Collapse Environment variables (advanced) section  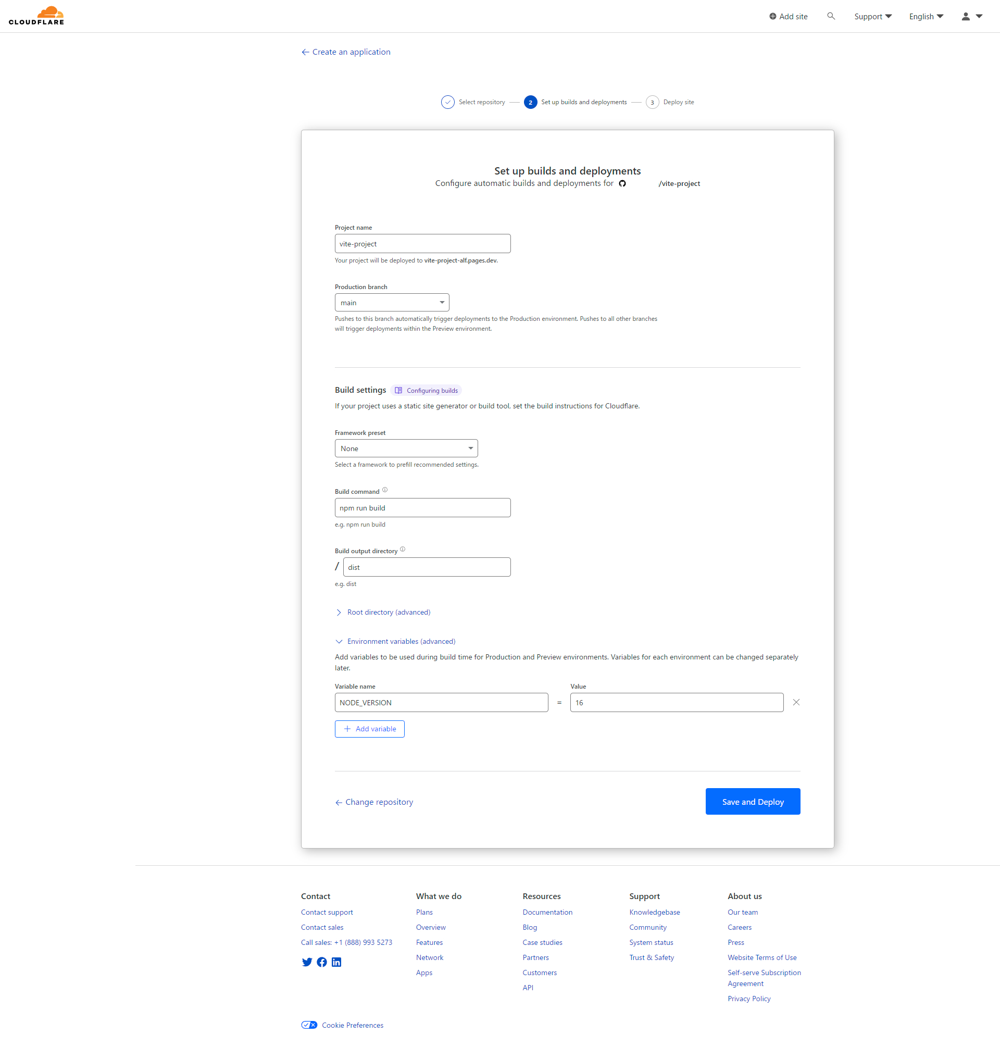click(401, 641)
